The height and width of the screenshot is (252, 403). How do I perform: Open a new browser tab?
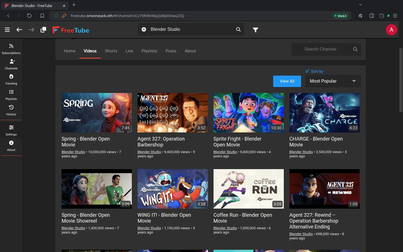[x=74, y=5]
